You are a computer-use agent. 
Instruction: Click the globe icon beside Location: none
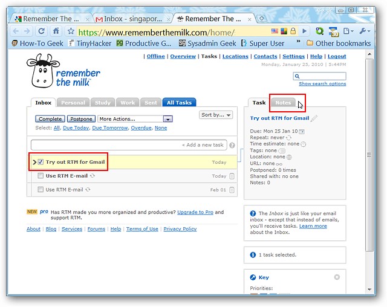pos(289,157)
